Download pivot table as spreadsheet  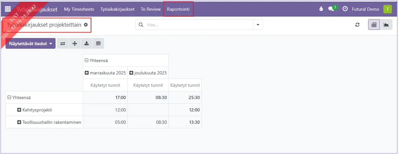click(86, 44)
